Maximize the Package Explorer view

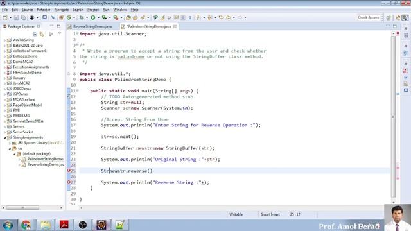click(x=58, y=26)
